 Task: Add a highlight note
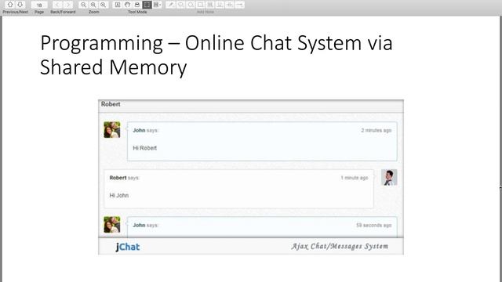[x=210, y=5]
